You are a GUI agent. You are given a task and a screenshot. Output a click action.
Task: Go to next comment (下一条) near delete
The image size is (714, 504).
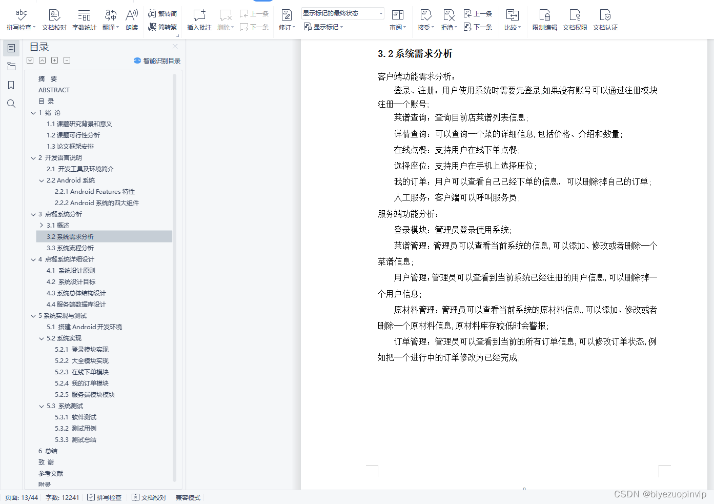click(x=254, y=27)
